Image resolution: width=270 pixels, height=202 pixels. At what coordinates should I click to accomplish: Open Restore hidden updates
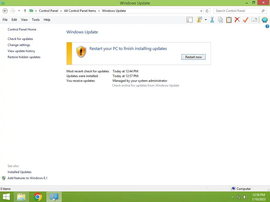[x=24, y=57]
